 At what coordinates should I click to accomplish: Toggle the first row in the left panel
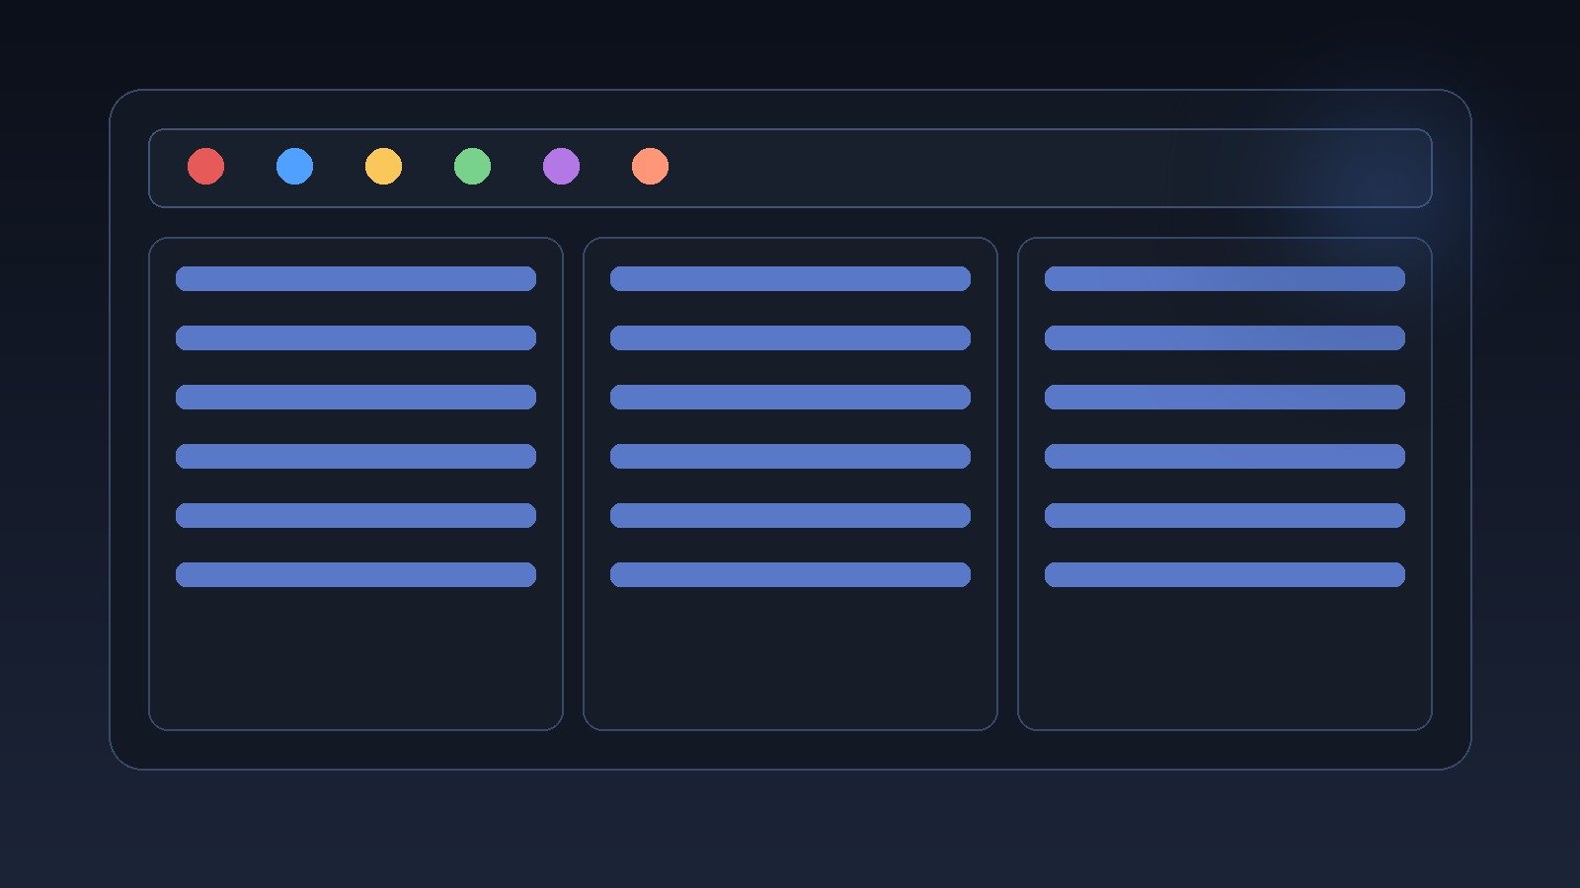[x=355, y=278]
